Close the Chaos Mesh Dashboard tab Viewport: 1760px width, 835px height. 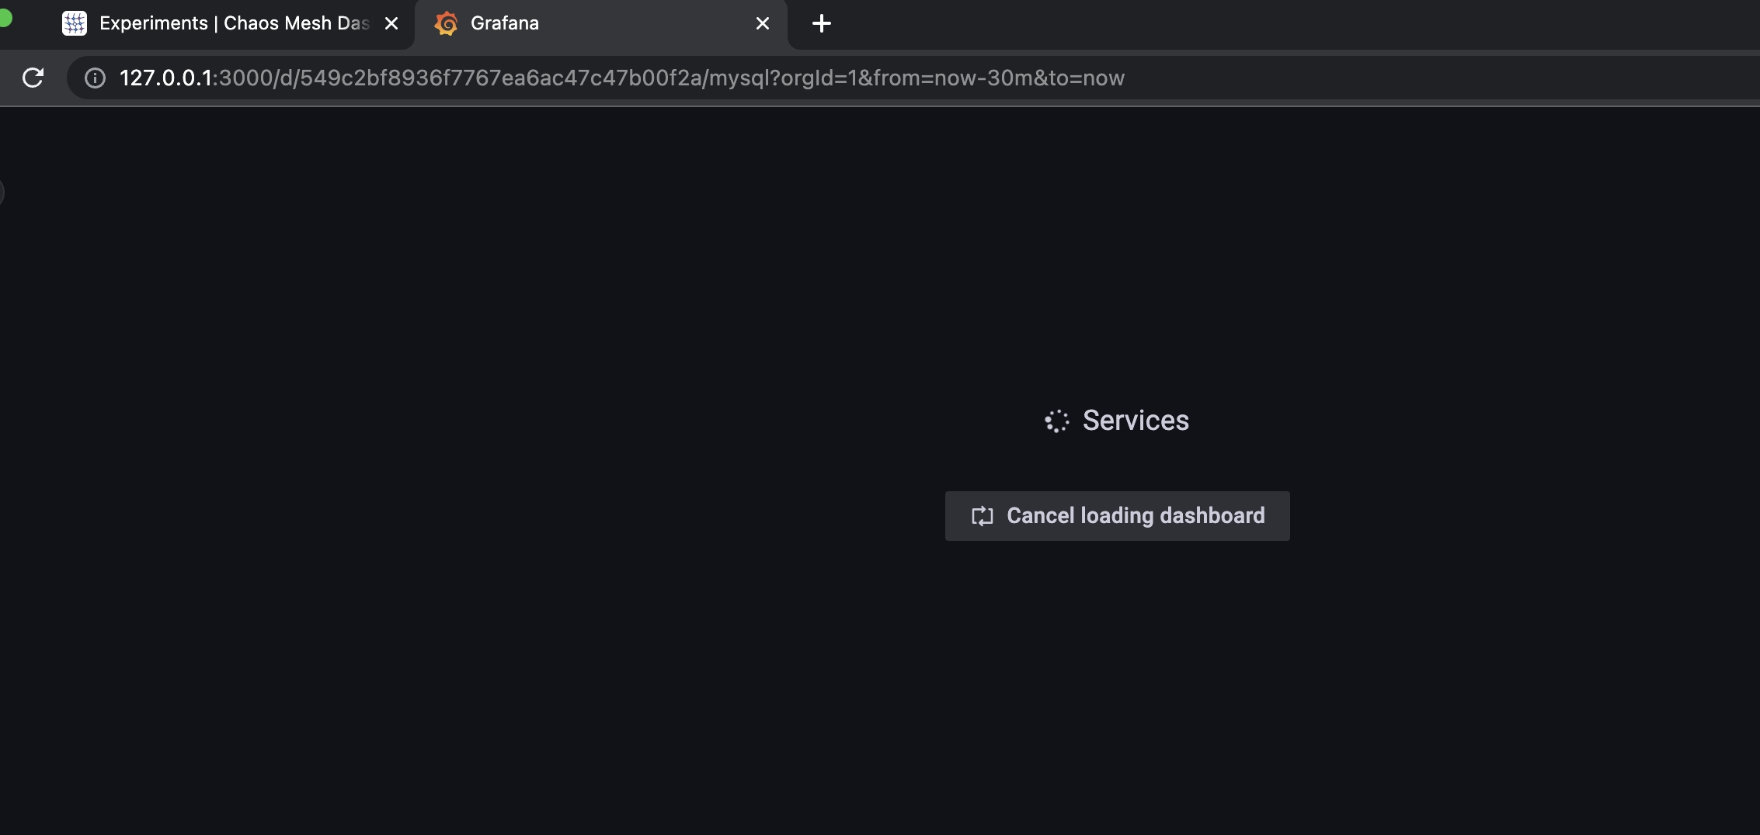pyautogui.click(x=391, y=23)
